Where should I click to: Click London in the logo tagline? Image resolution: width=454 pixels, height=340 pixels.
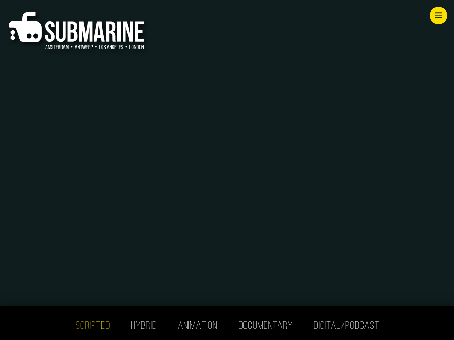137,47
